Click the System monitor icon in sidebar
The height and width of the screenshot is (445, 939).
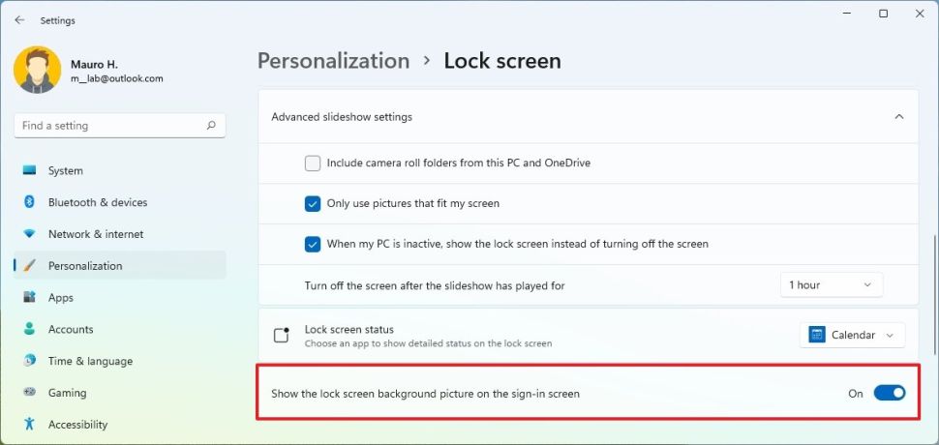click(x=29, y=170)
